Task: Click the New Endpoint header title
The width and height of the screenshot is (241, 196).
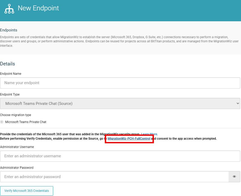Action: pos(38,8)
